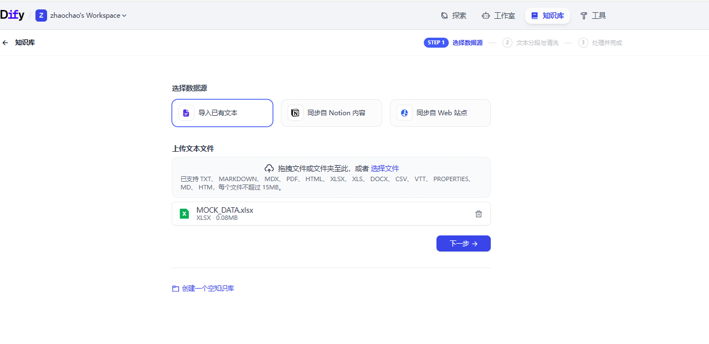This screenshot has height=344, width=709.
Task: Click the upload cloud icon
Action: tap(269, 168)
